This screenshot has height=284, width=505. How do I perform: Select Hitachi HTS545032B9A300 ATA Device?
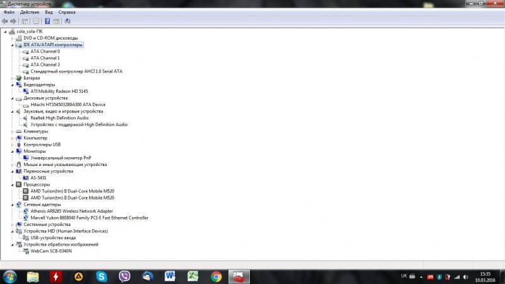pyautogui.click(x=68, y=105)
